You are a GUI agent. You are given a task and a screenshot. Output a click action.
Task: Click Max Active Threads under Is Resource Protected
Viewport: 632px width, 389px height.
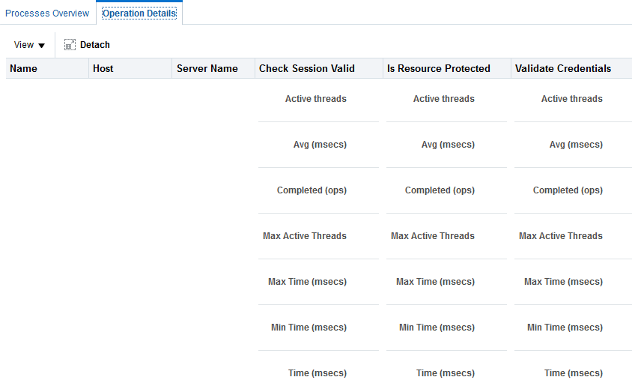click(x=433, y=236)
